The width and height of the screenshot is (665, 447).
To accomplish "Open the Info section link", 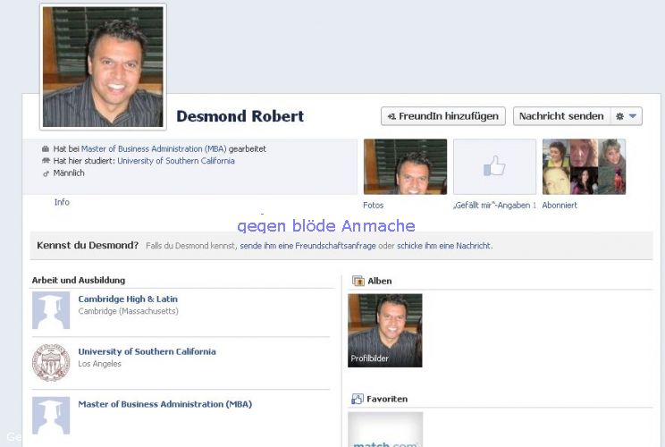I will [62, 203].
